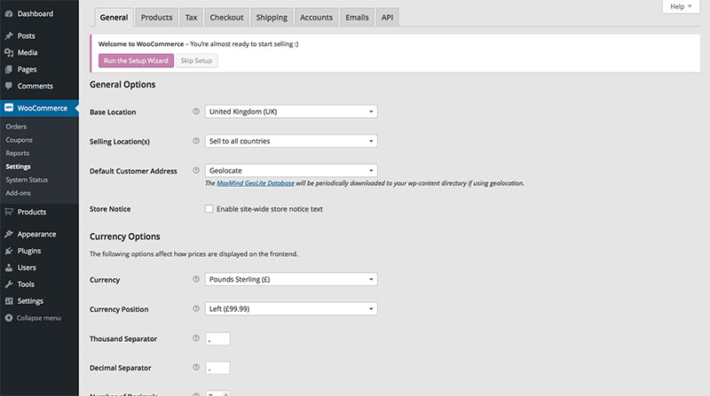This screenshot has width=710, height=396.
Task: Click Run the Setup Wizard button
Action: pos(137,60)
